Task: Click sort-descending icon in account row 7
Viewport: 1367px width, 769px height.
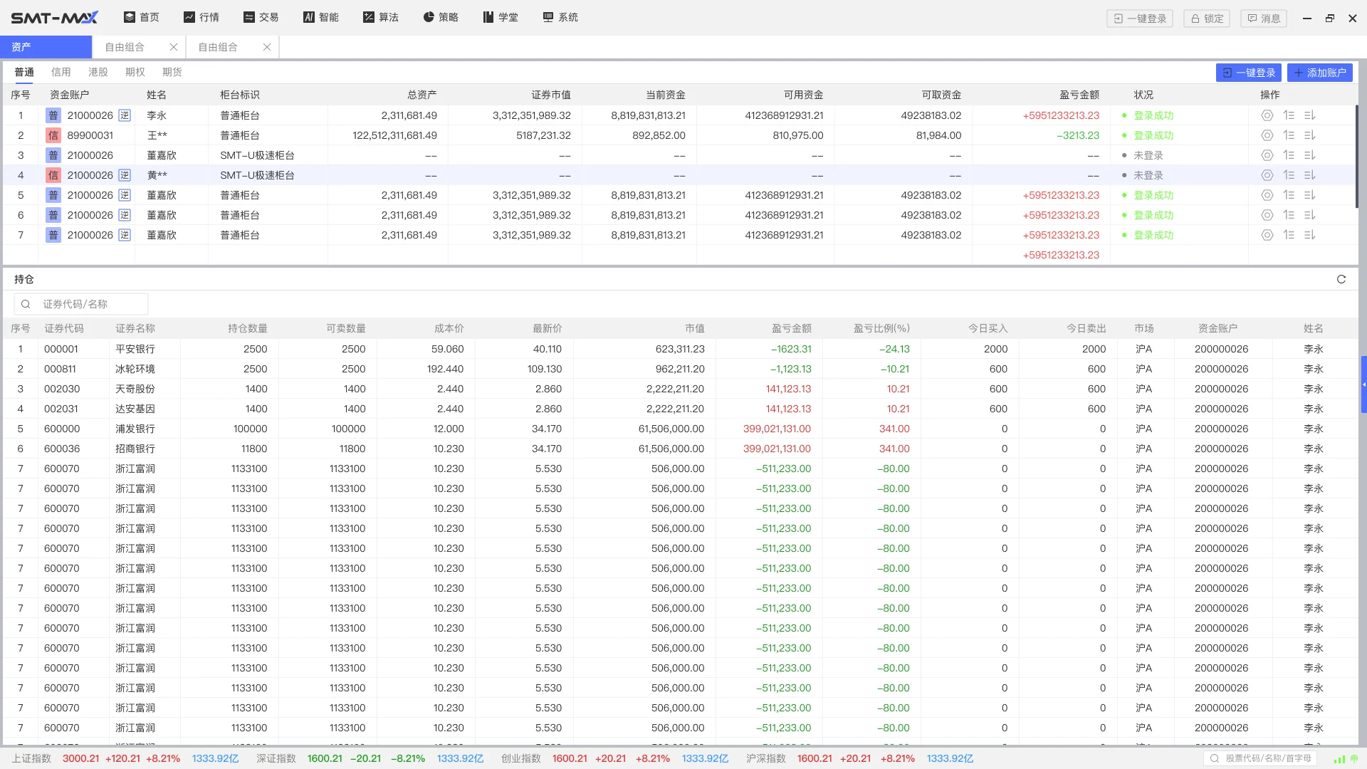Action: click(x=1310, y=235)
